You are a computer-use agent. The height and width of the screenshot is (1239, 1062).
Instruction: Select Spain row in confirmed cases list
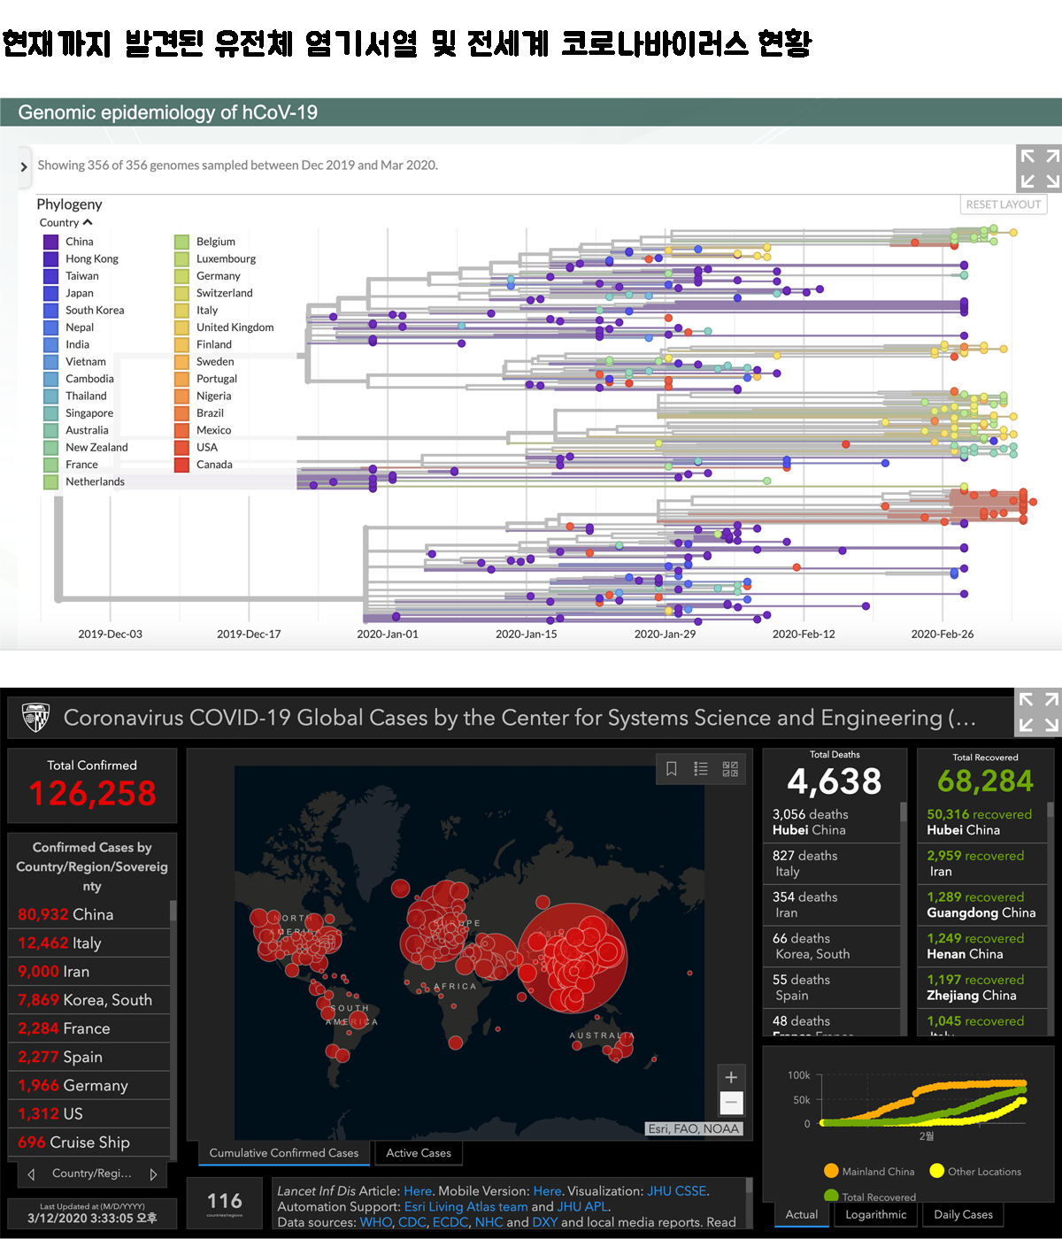point(88,1057)
